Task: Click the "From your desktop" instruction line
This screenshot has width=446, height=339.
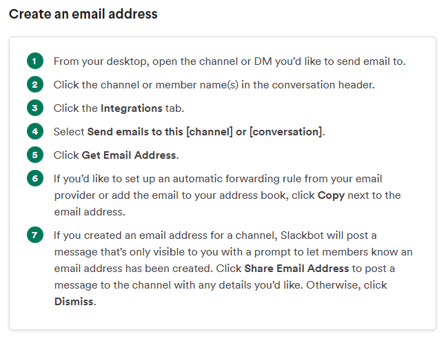Action: 230,61
